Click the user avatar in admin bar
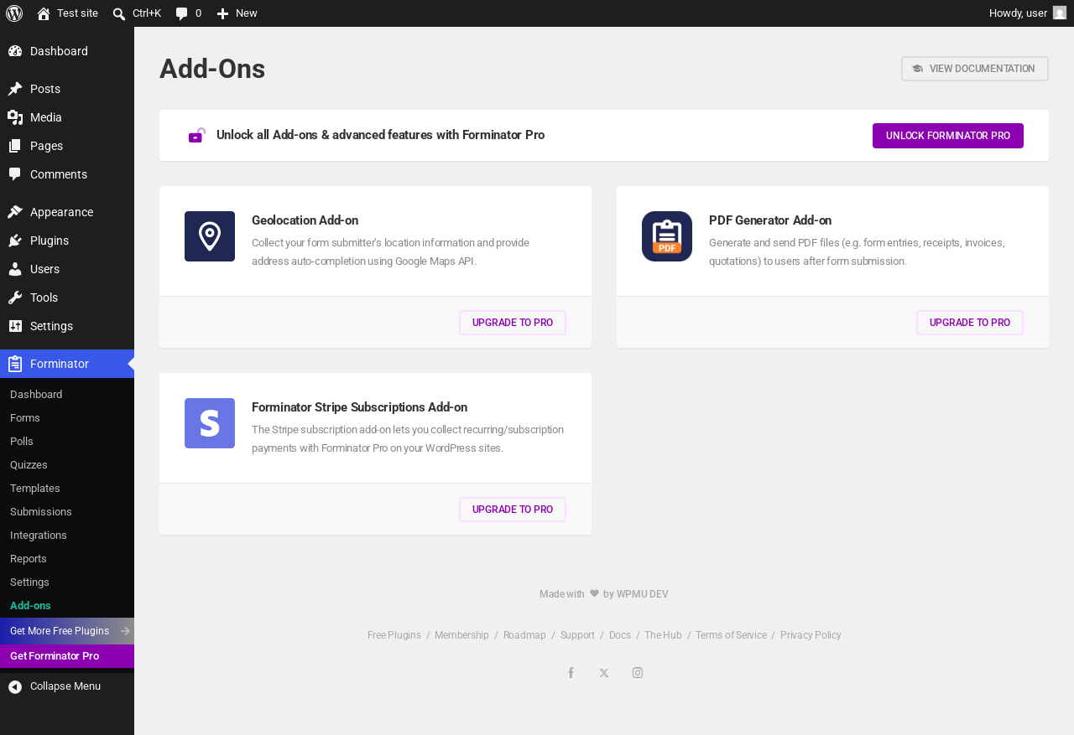The width and height of the screenshot is (1074, 735). (1060, 13)
